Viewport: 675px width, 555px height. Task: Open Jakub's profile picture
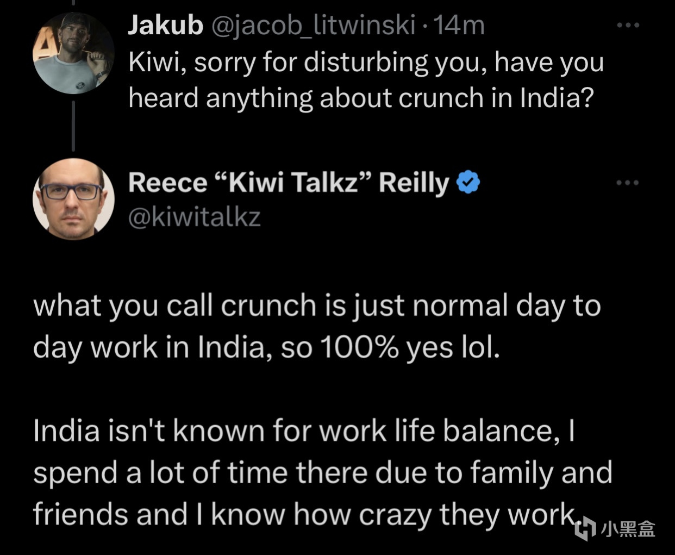(x=73, y=53)
